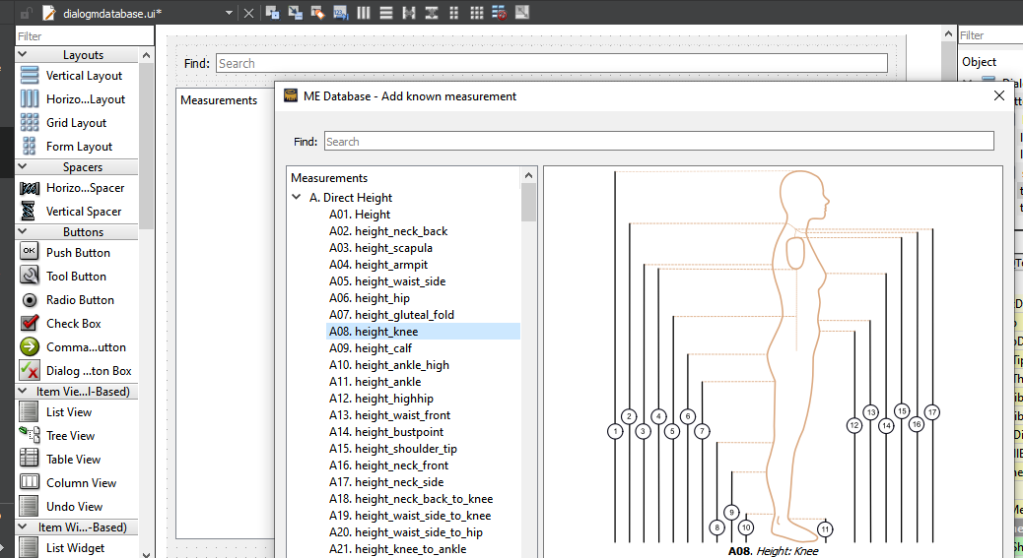1023x558 pixels.
Task: Click the Adjust Size toolbar icon
Action: pyautogui.click(x=522, y=13)
